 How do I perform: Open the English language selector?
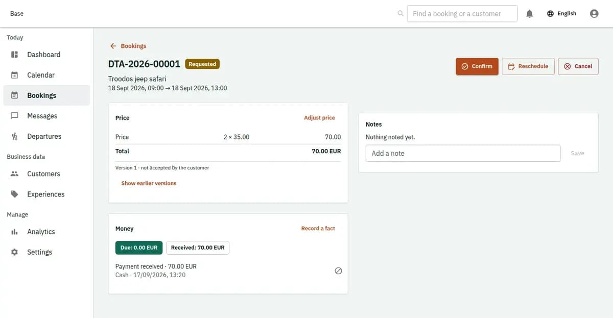pos(561,14)
